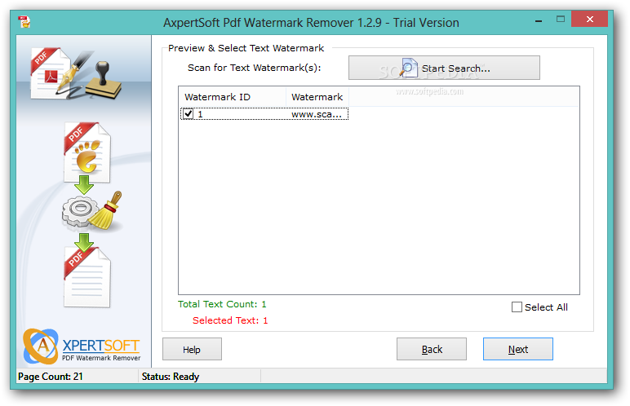630x406 pixels.
Task: Click the green arrow above the gear icon
Action: (84, 185)
